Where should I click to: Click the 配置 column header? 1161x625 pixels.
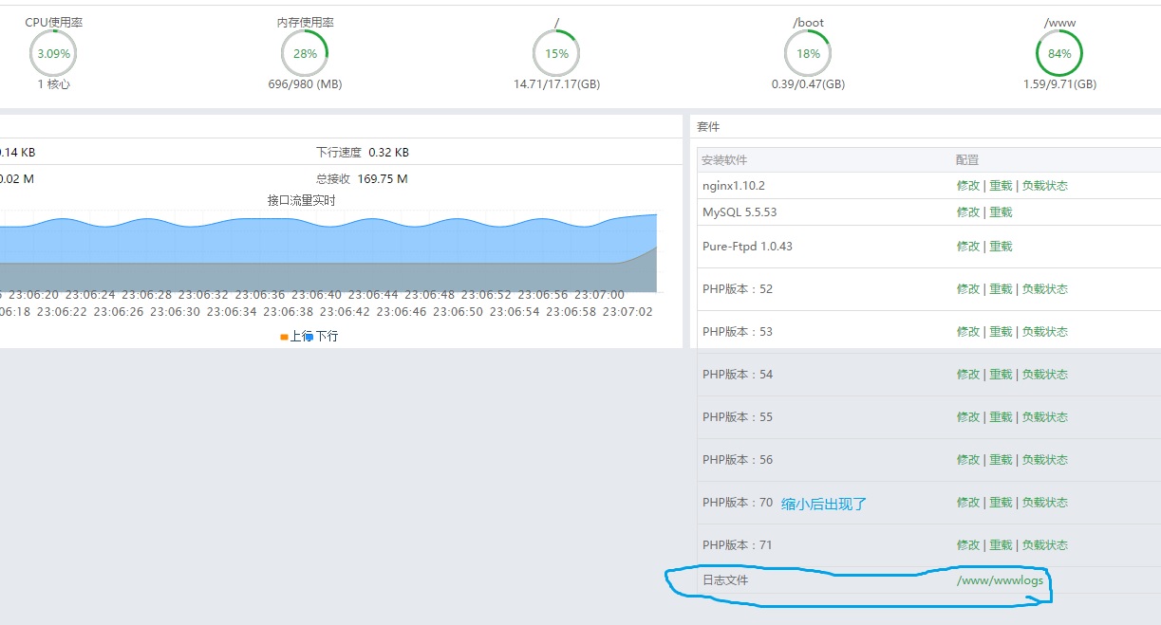pyautogui.click(x=967, y=160)
